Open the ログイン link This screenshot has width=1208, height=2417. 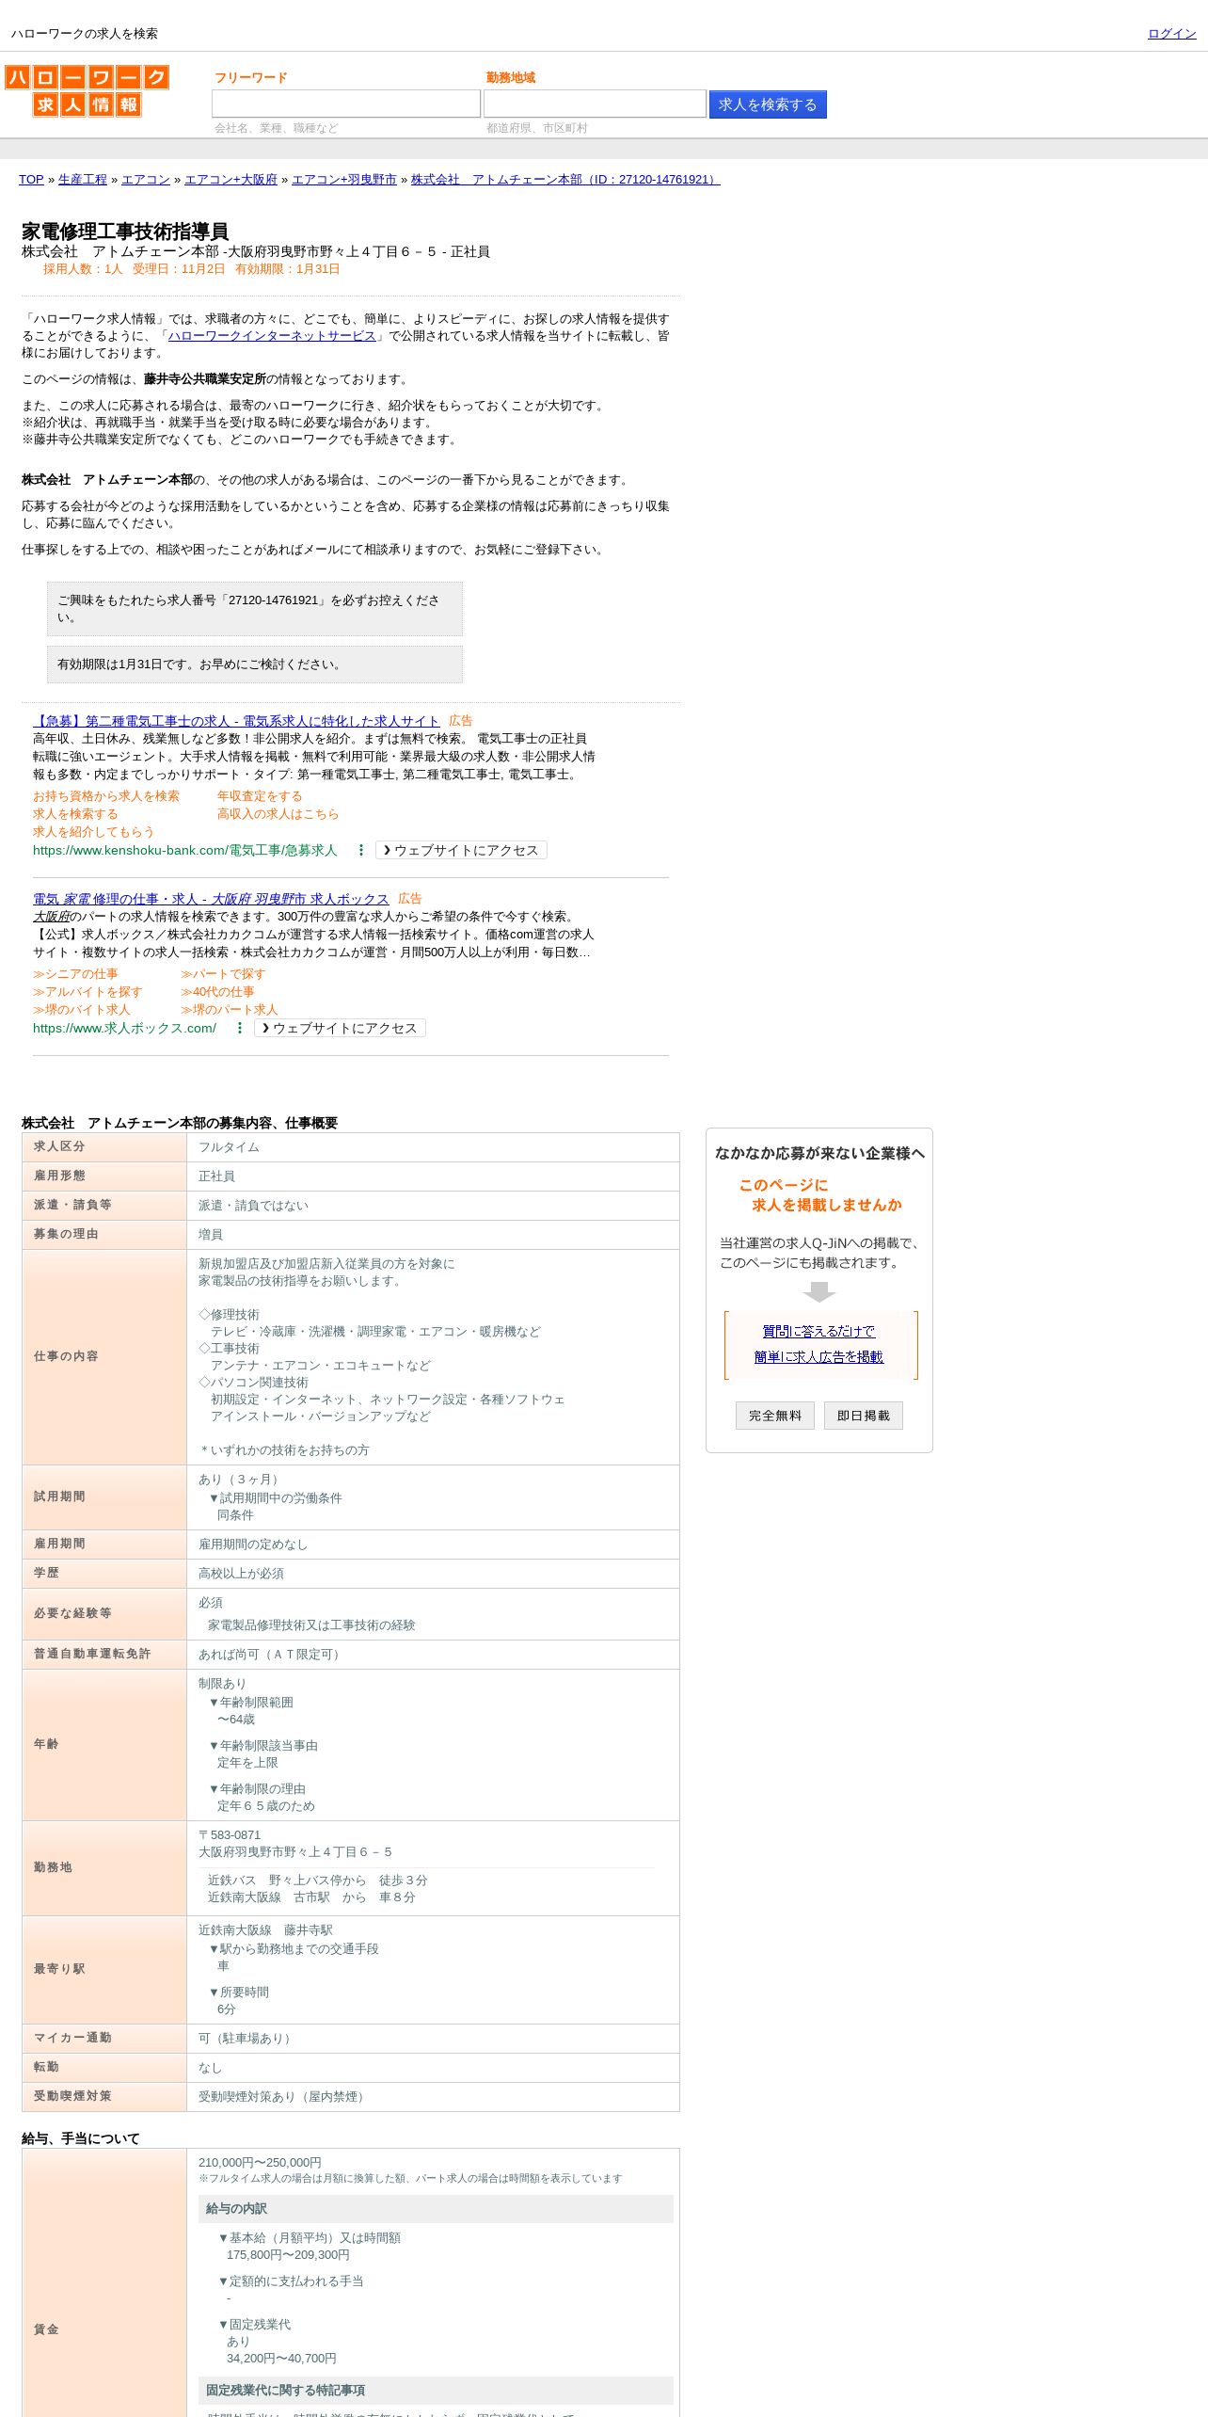tap(1171, 34)
